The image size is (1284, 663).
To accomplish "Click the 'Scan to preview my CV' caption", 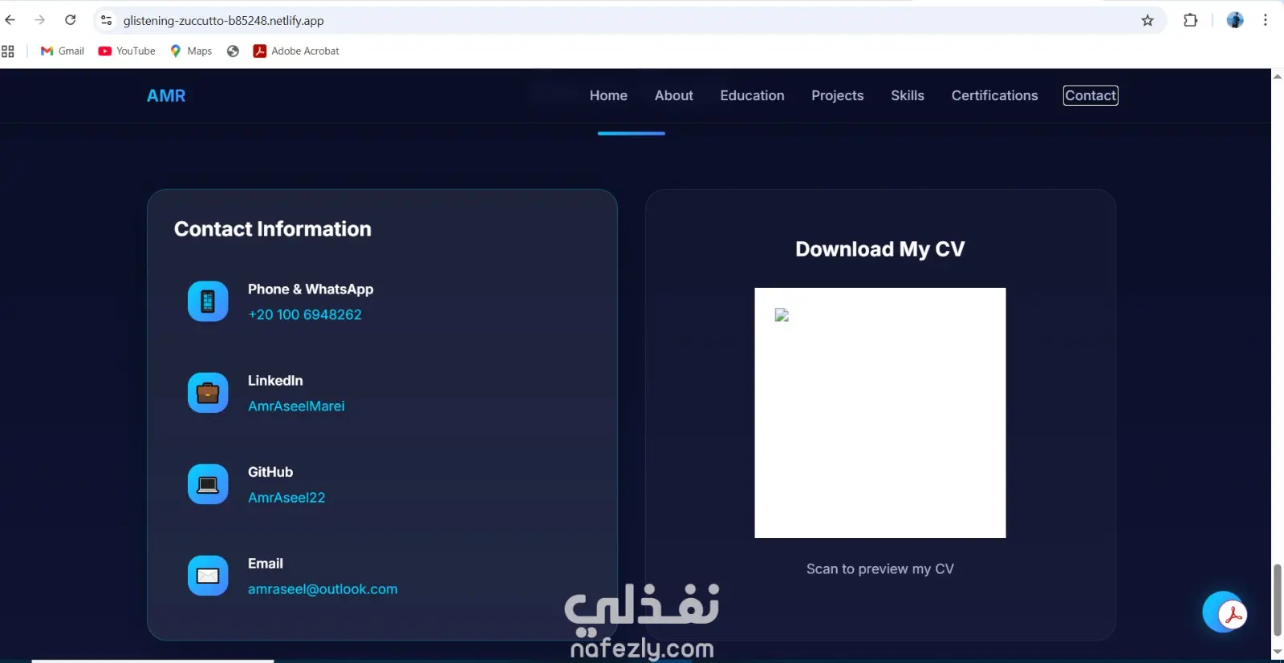I will [x=880, y=569].
